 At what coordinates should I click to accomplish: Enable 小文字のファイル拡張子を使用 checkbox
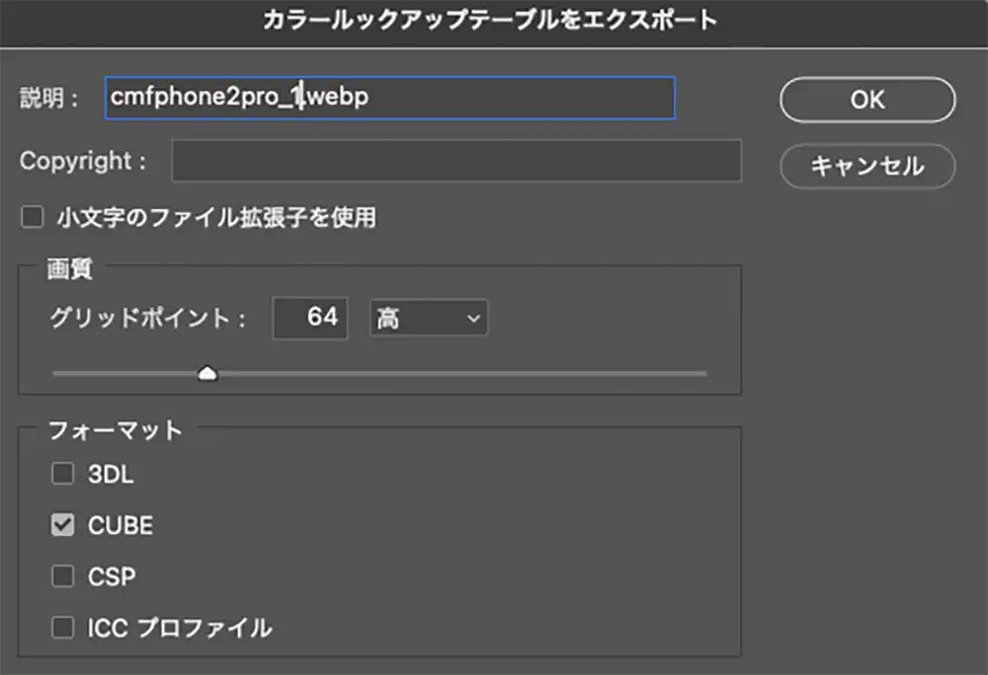coord(33,217)
